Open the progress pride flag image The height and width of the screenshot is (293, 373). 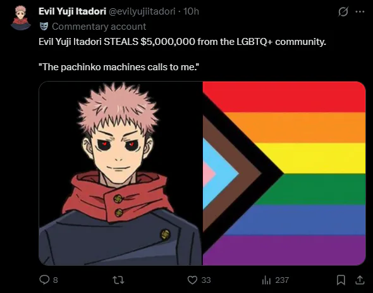coord(284,173)
